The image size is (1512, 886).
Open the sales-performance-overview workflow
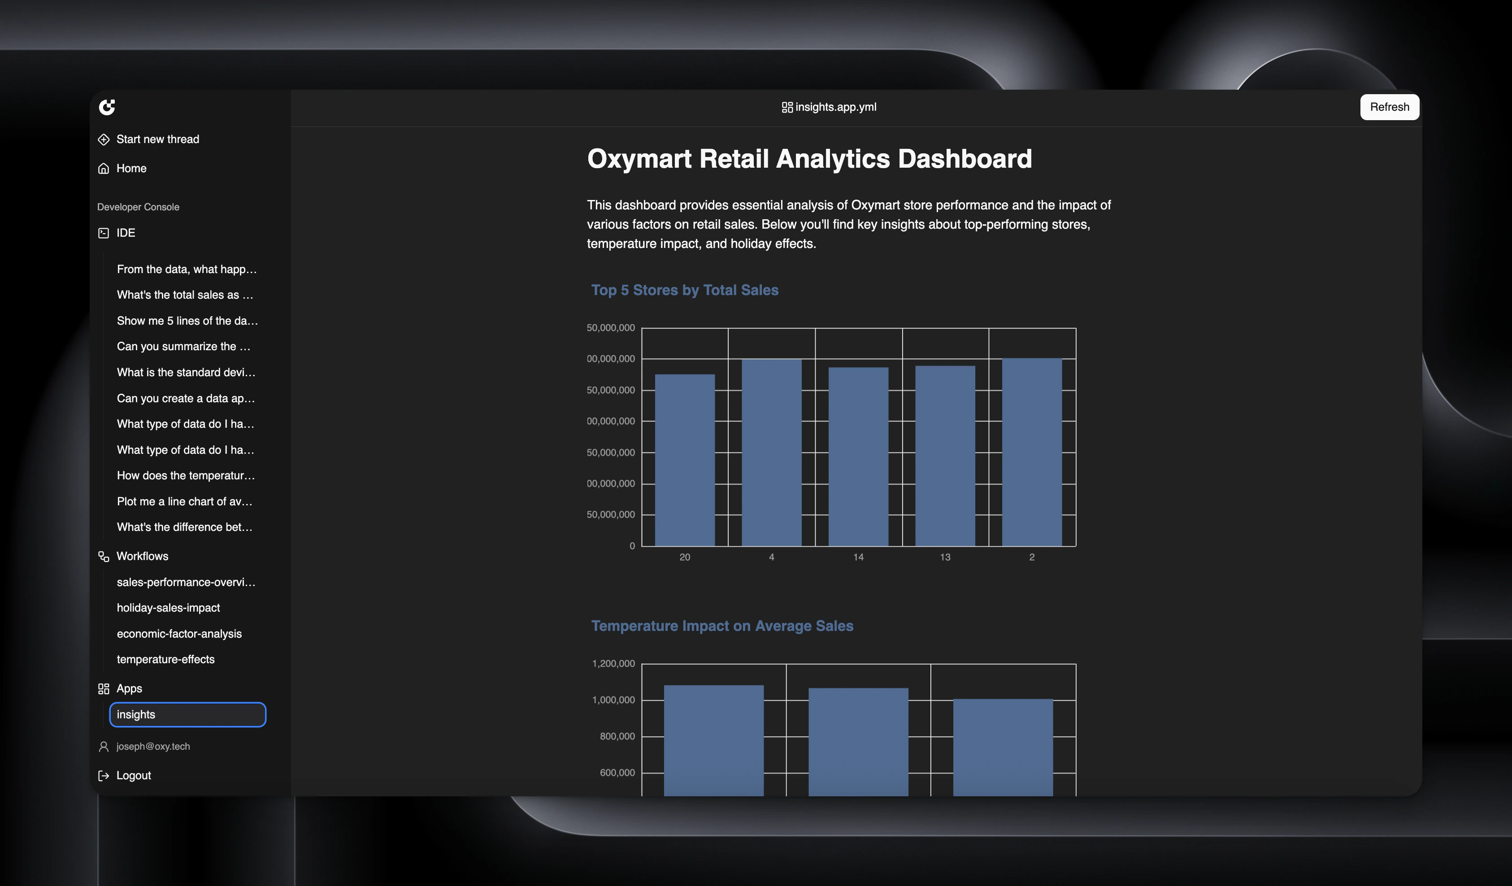point(187,582)
